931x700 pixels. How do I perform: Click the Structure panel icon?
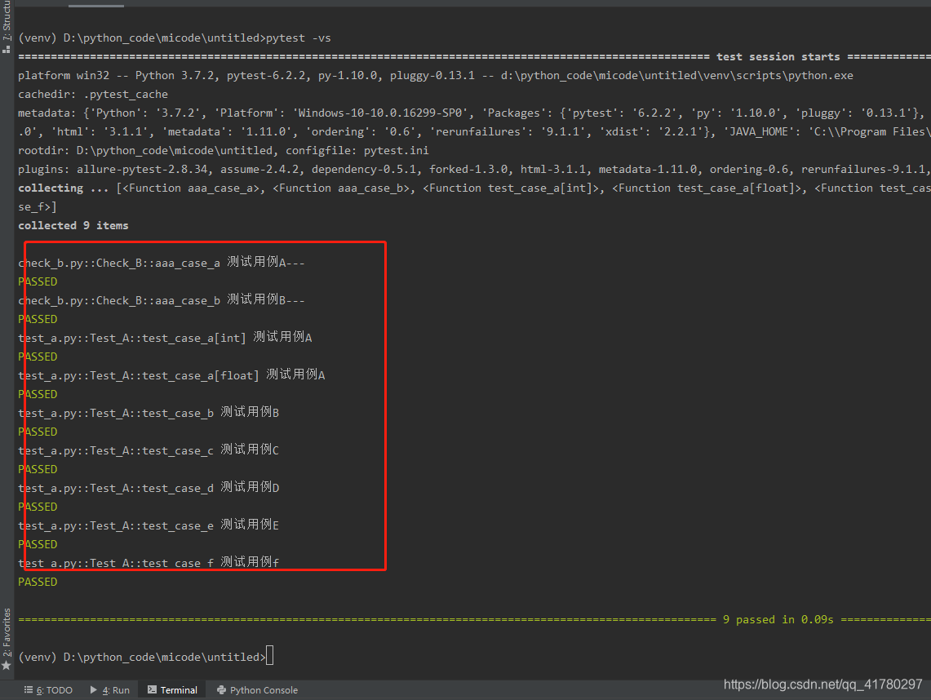(7, 49)
